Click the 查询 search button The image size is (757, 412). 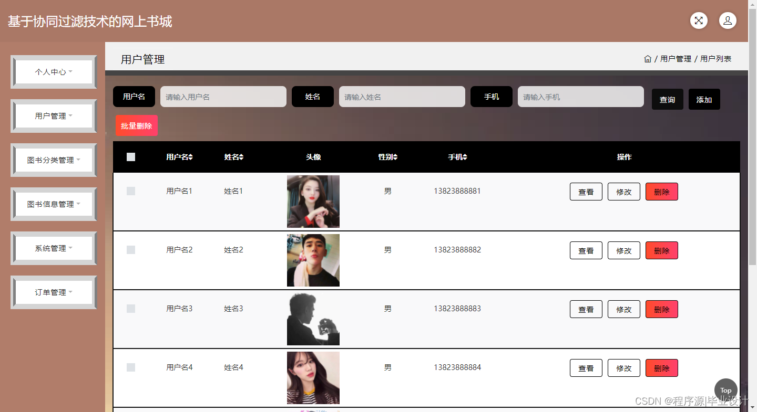(668, 99)
